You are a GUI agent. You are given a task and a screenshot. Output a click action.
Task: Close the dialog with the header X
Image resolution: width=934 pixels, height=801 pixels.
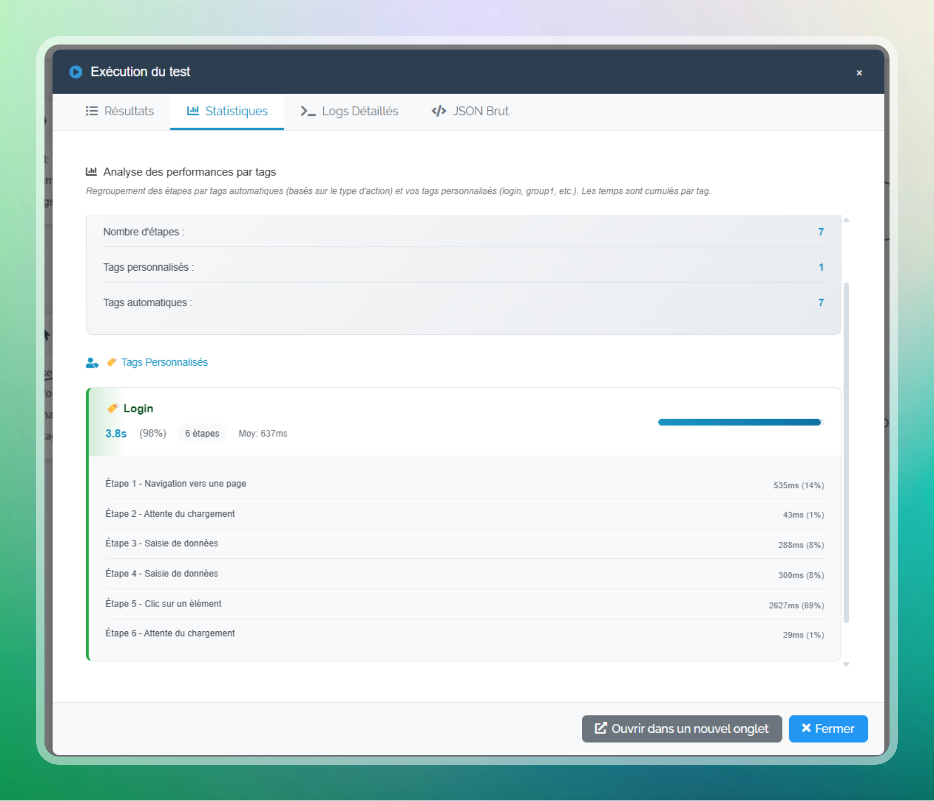[x=859, y=73]
